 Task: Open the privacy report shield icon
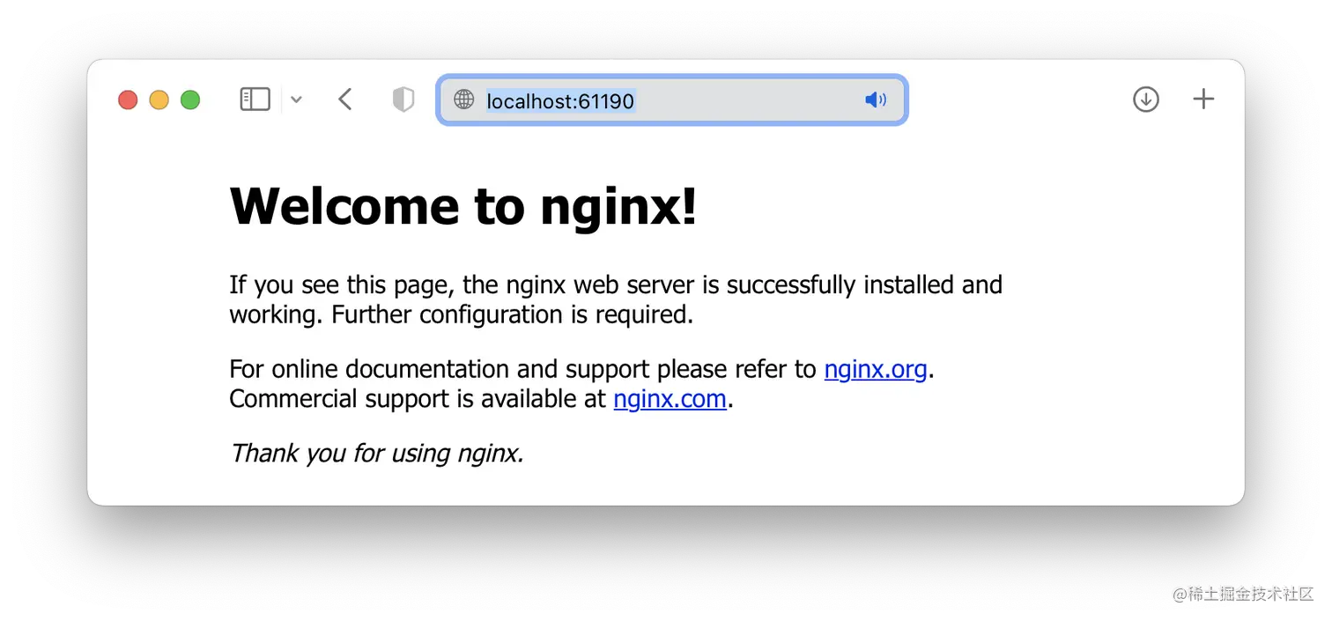click(x=403, y=100)
